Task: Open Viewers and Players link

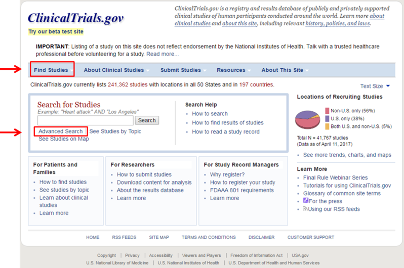Action: (201, 255)
